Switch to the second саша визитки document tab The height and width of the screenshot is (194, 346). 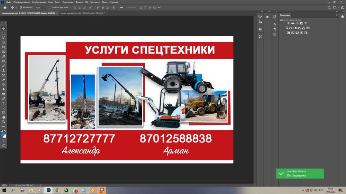(83, 13)
